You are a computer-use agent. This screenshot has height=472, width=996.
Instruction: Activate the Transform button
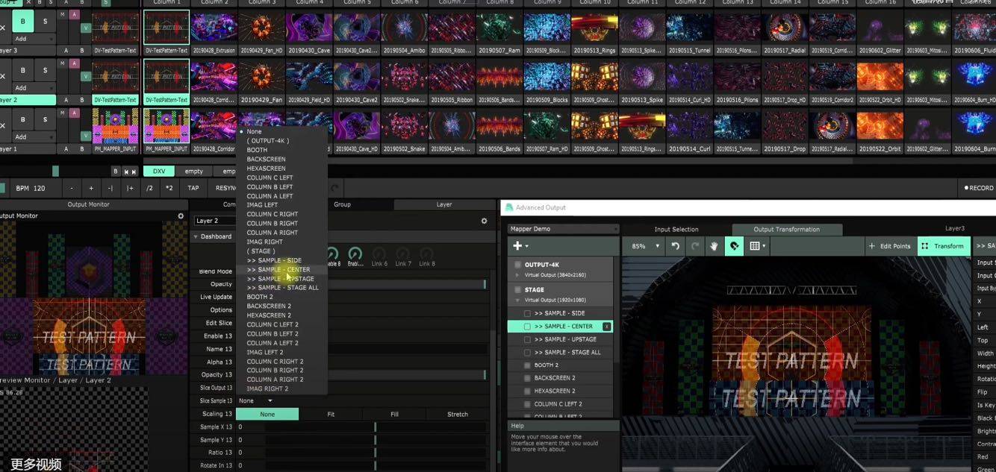click(944, 246)
